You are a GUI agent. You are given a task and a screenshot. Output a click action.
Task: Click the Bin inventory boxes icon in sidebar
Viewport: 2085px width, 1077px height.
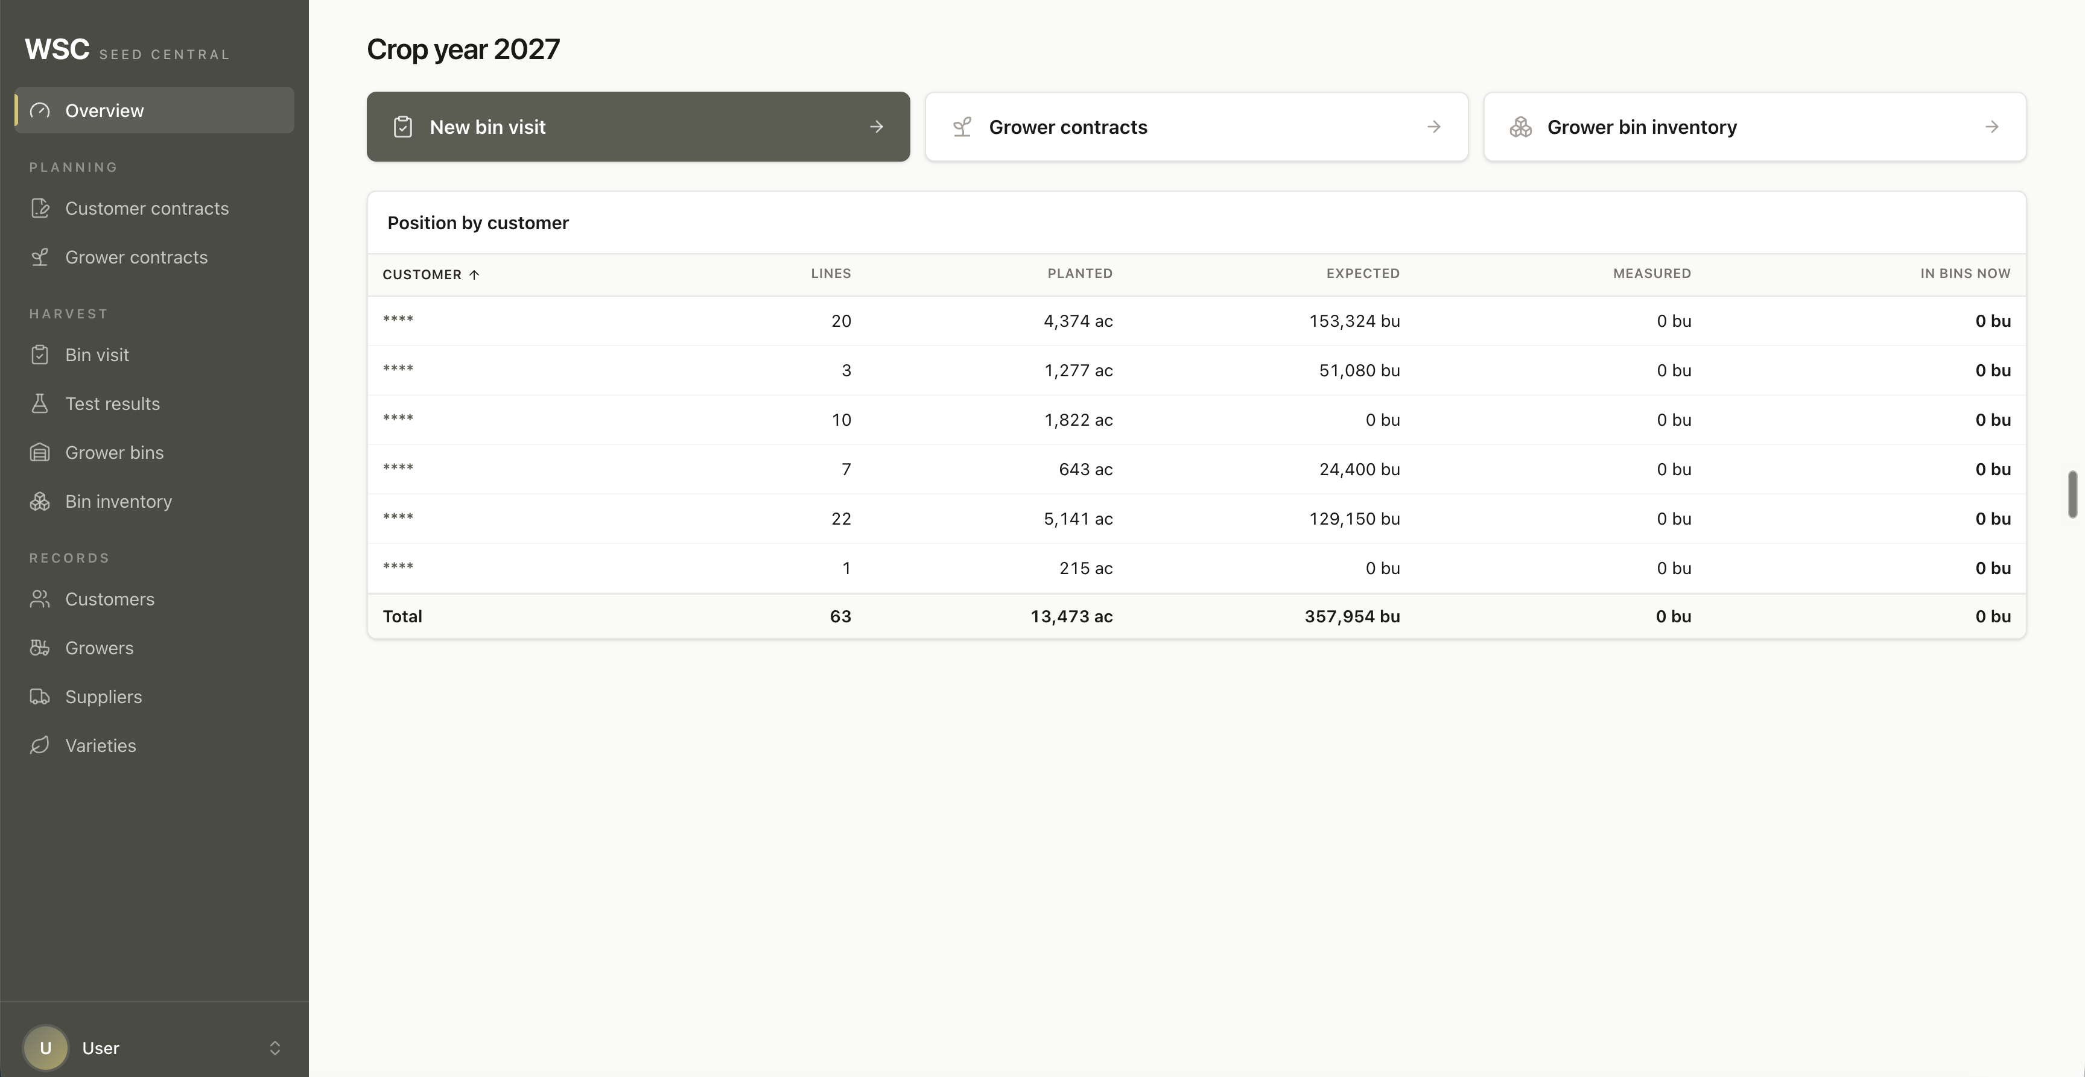40,502
